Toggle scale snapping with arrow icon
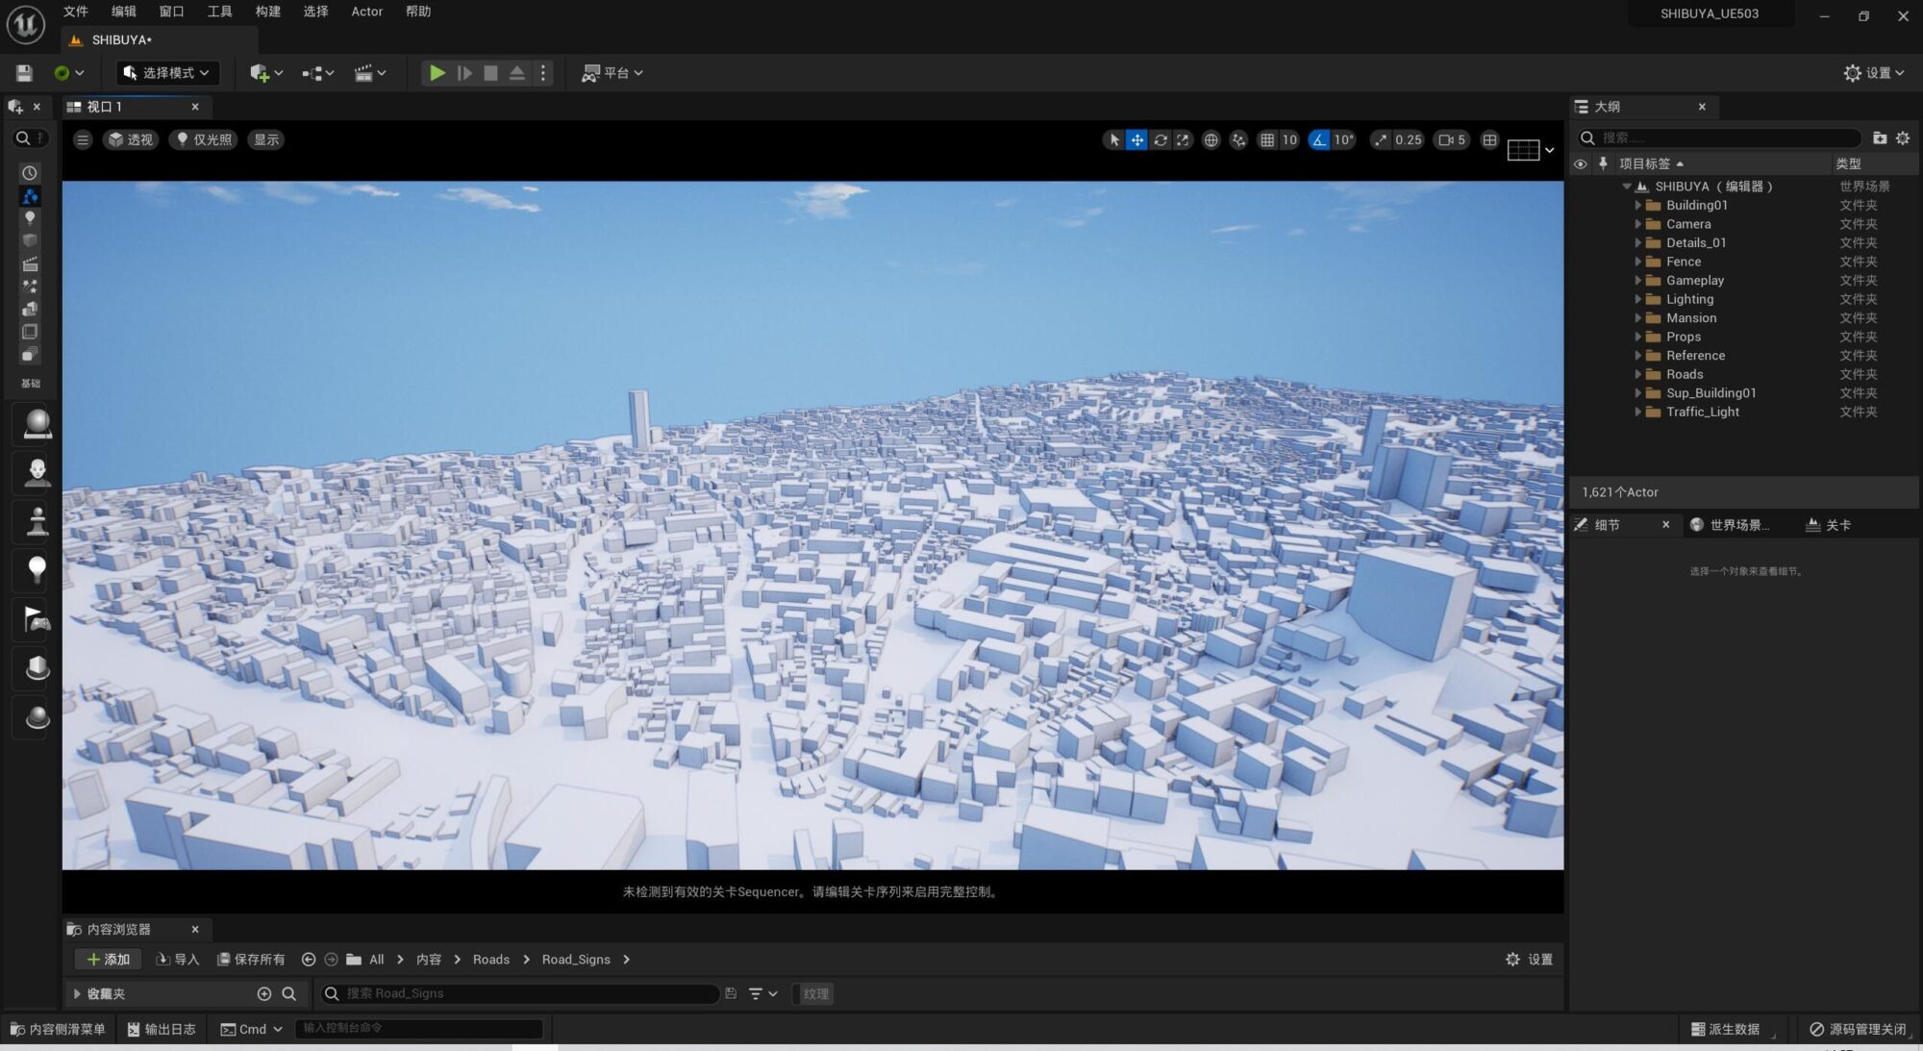 pos(1382,140)
